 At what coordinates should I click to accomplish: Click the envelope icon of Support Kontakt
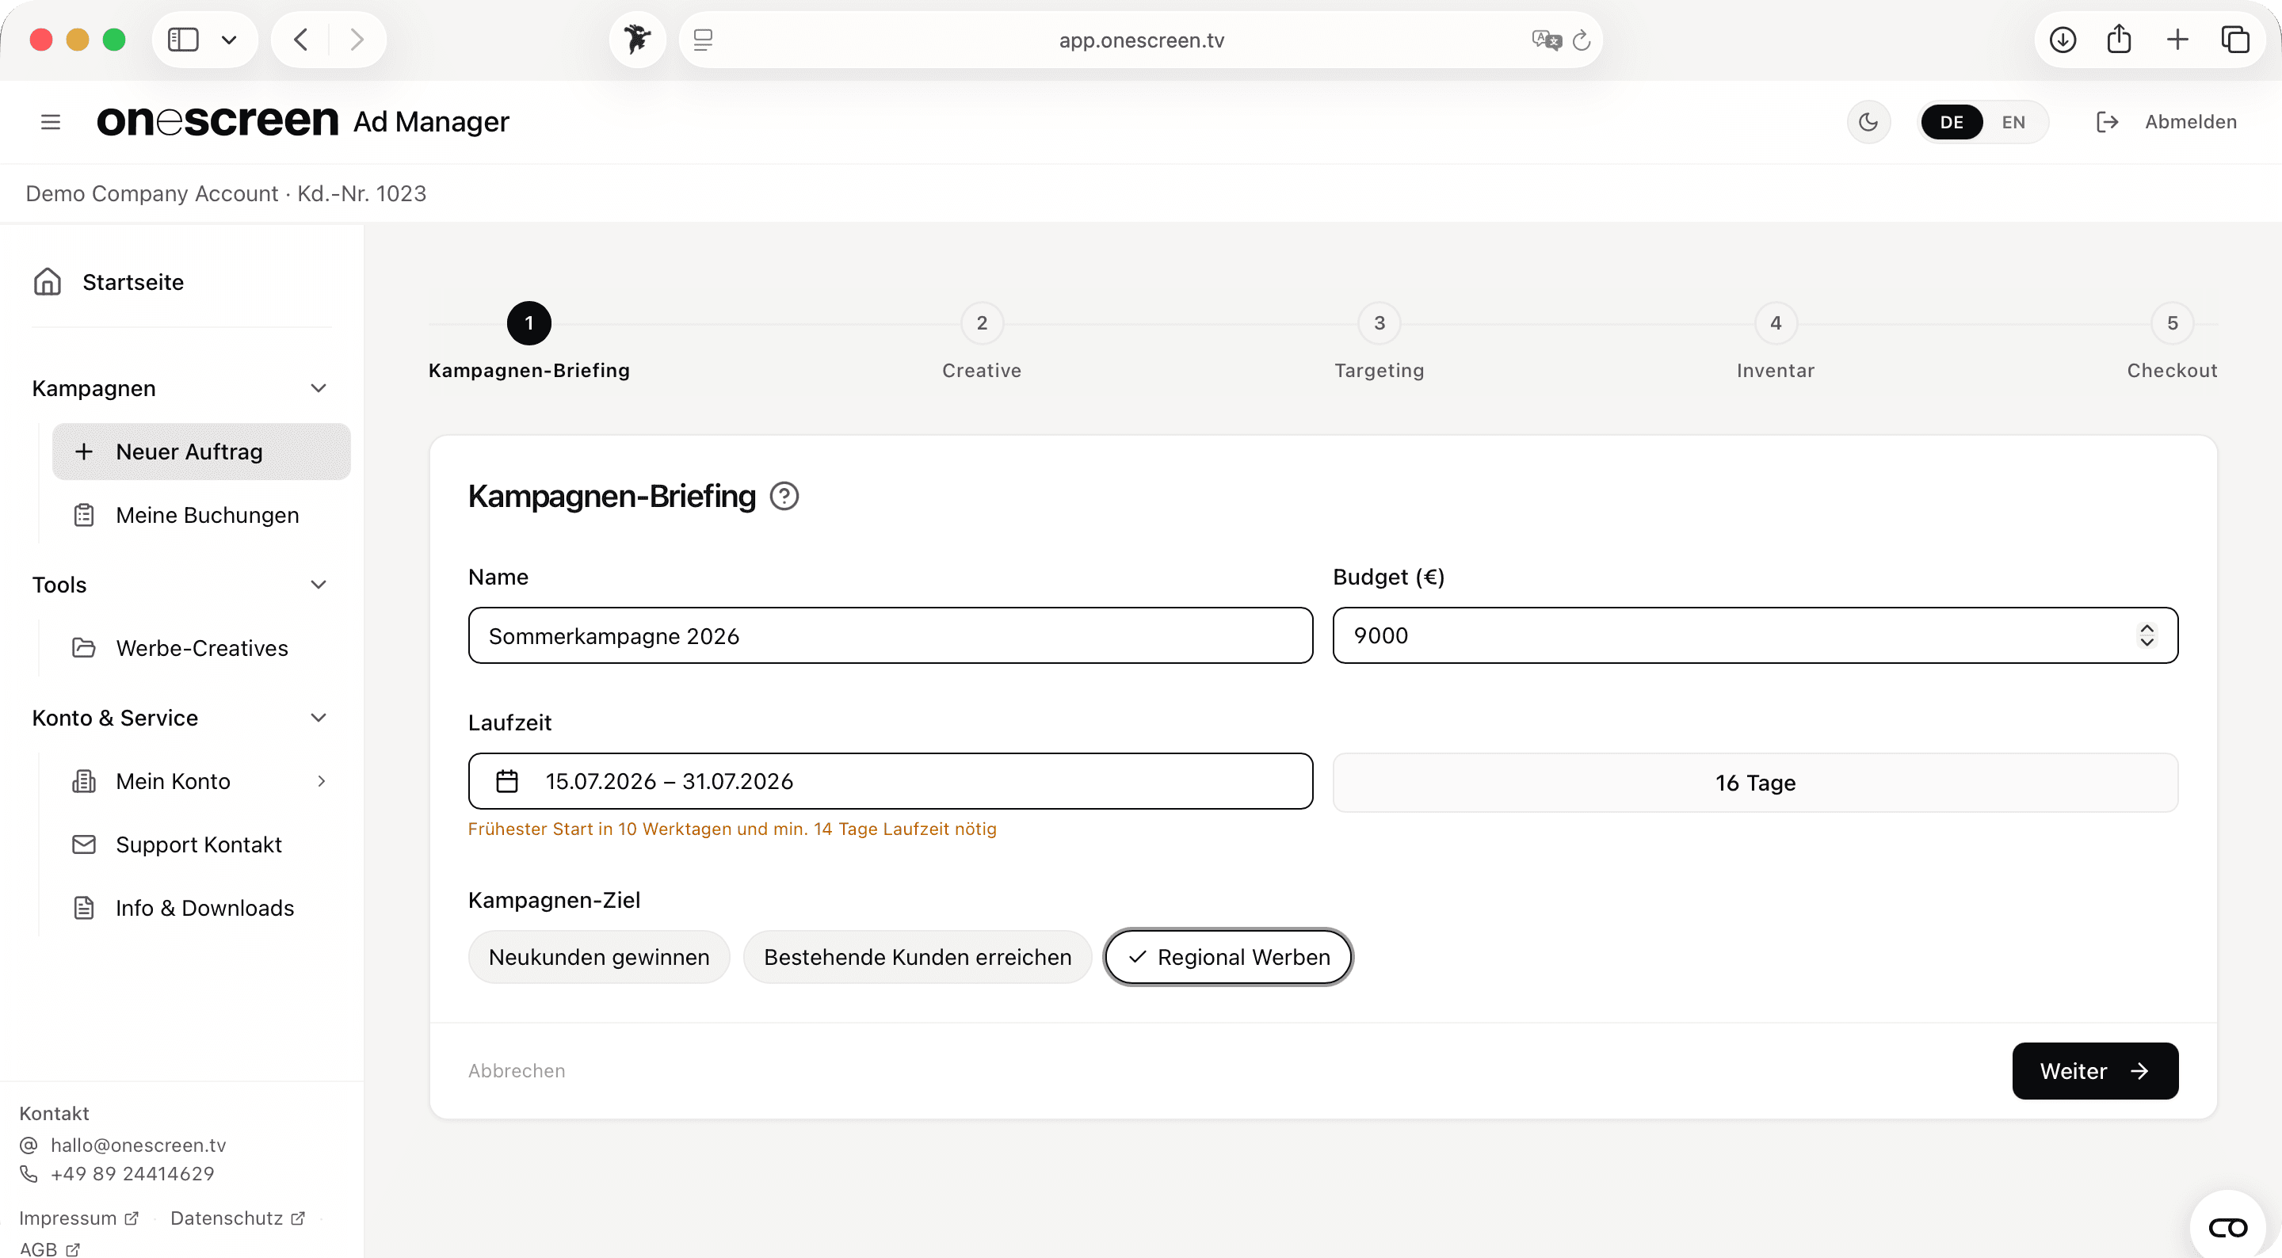click(84, 845)
